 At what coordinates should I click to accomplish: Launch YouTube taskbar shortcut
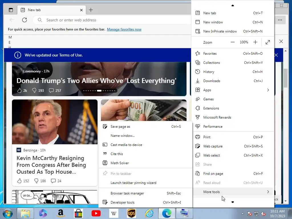tap(96, 213)
